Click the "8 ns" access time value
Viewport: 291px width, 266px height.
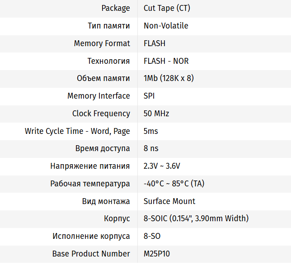coord(151,148)
